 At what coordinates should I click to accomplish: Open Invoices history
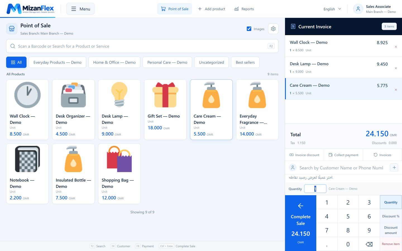click(382, 155)
